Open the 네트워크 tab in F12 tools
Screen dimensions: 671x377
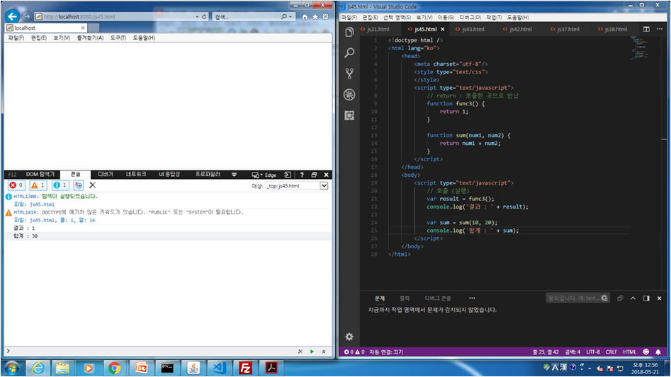pos(136,174)
